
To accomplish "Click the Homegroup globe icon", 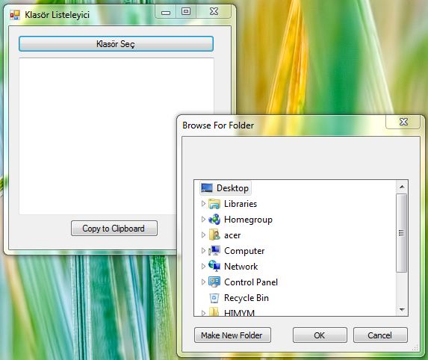I will pos(214,220).
